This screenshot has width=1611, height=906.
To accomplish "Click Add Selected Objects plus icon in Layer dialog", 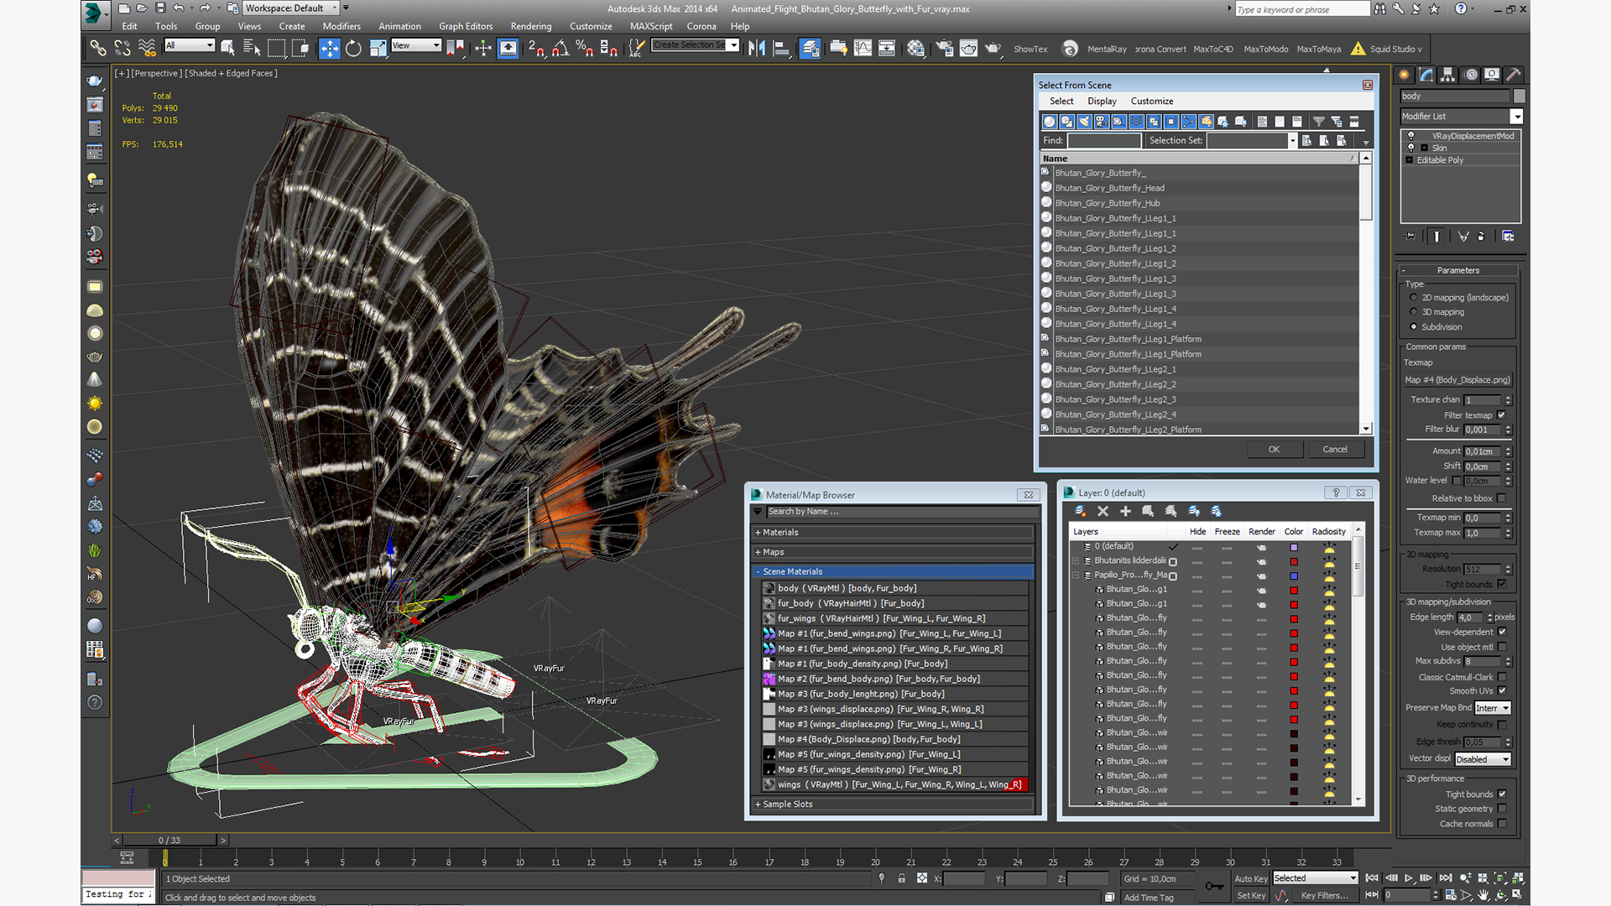I will [1125, 511].
